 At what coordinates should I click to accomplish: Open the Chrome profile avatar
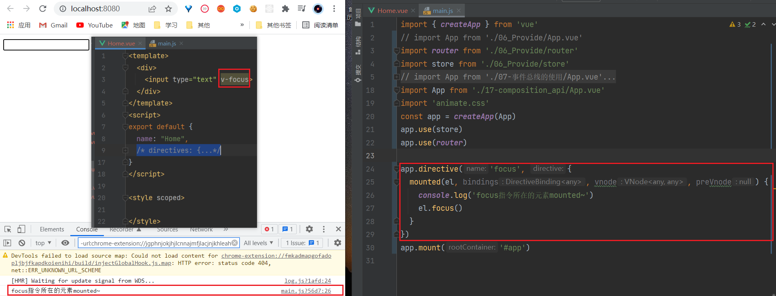click(318, 8)
